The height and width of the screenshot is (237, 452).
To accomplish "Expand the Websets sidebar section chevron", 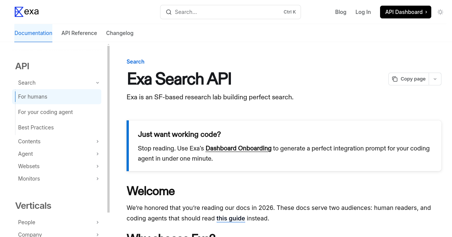I will tap(98, 166).
